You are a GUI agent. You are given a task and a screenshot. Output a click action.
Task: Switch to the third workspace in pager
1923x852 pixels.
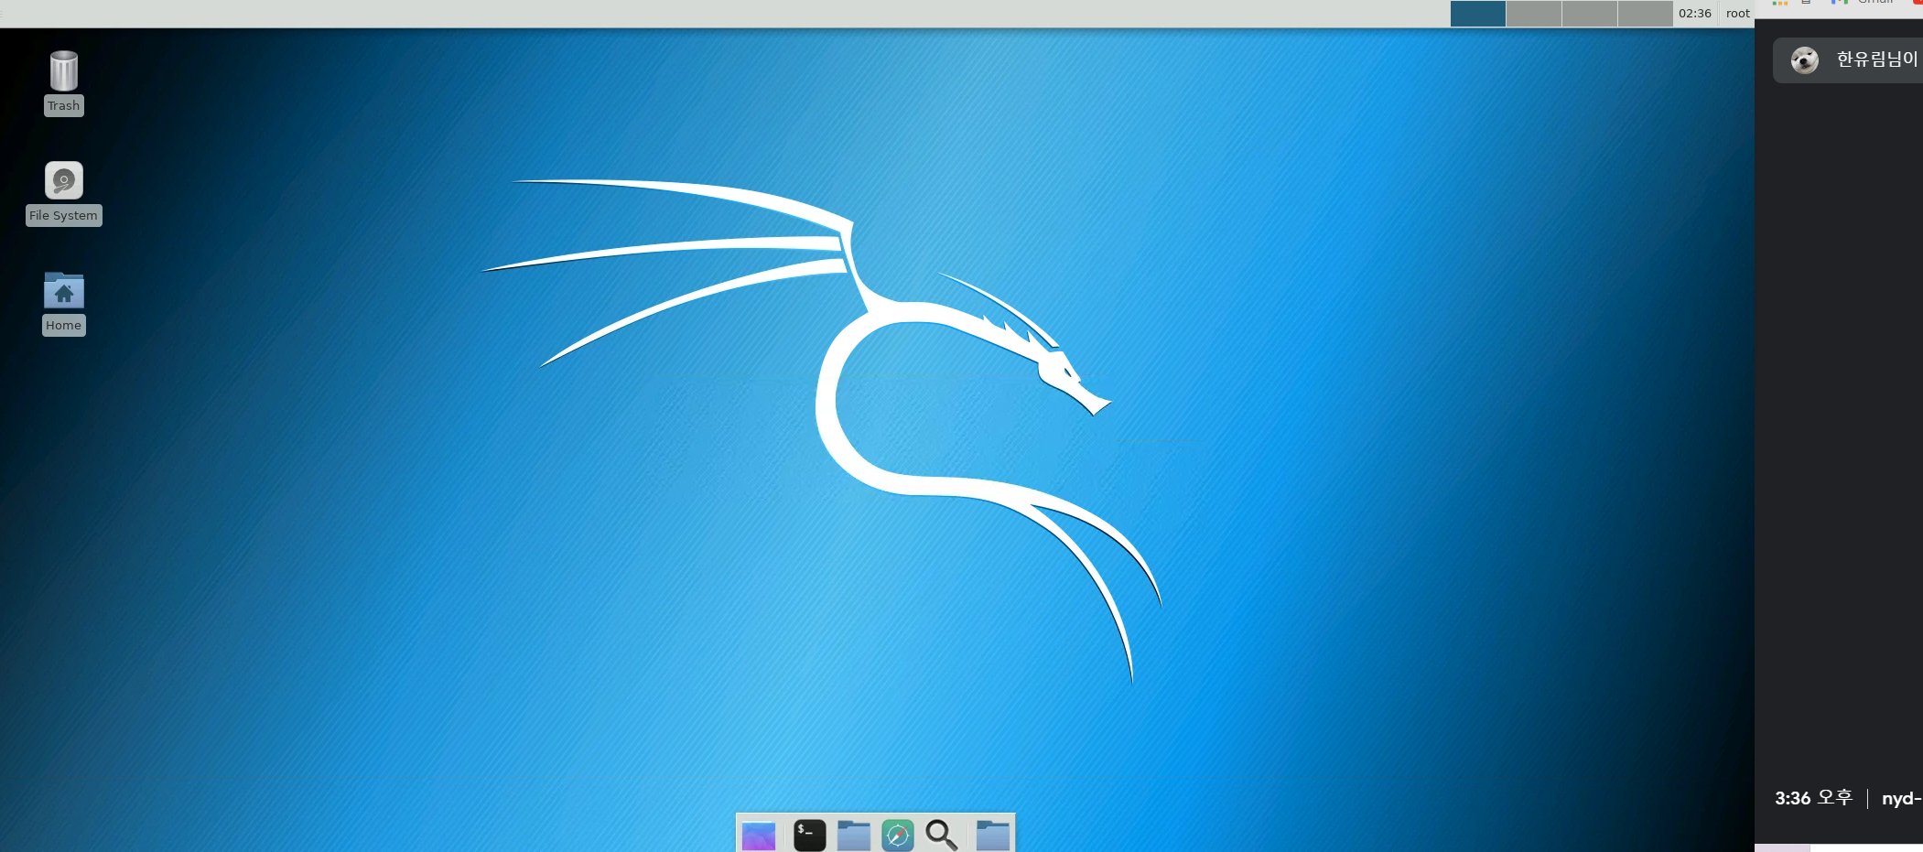[x=1590, y=14]
